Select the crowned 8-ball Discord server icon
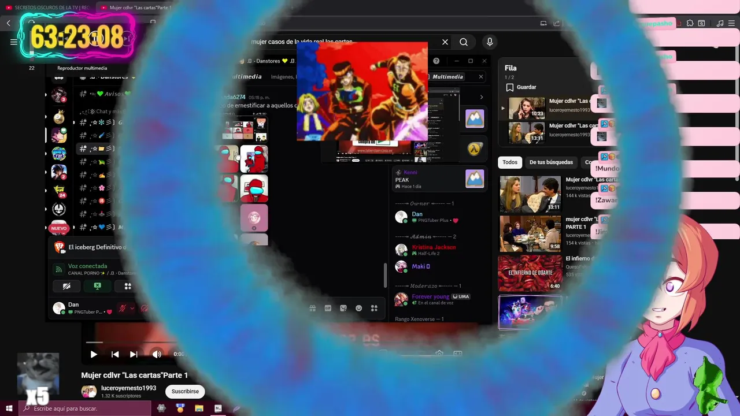Image resolution: width=740 pixels, height=416 pixels. tap(59, 117)
